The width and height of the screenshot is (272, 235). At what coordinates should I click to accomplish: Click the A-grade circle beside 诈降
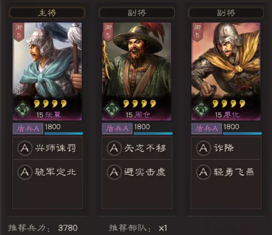tap(203, 148)
